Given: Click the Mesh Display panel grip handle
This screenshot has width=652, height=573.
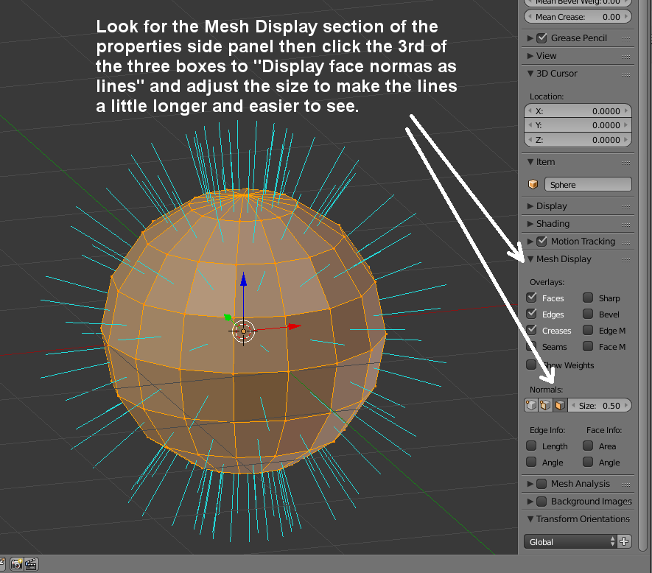Looking at the screenshot, I should click(625, 260).
